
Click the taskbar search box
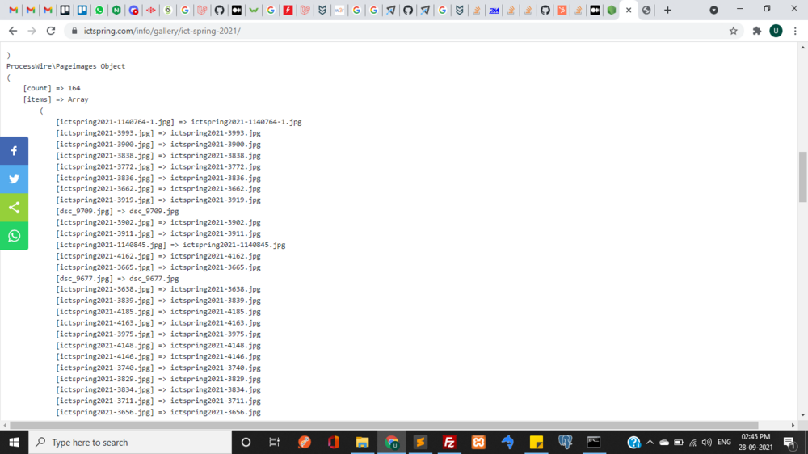[x=129, y=442]
